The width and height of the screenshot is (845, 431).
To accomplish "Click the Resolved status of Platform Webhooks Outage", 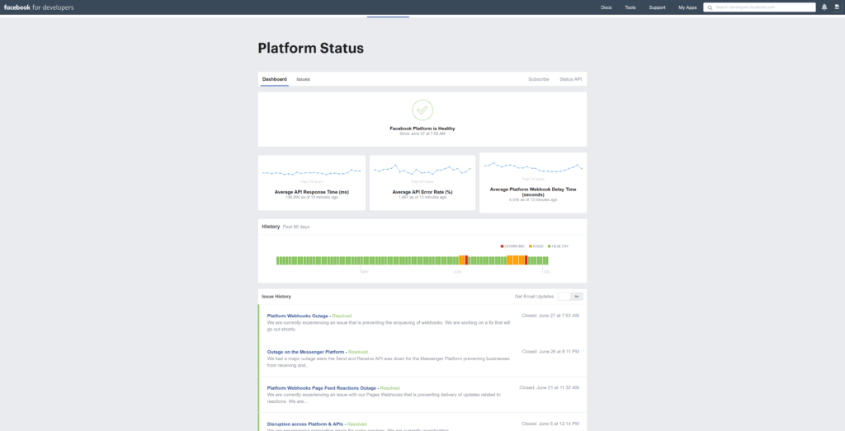I will [342, 316].
